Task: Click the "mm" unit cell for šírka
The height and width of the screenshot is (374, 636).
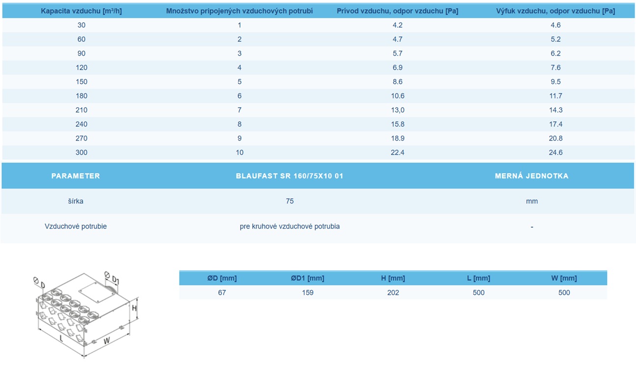Action: (x=531, y=201)
